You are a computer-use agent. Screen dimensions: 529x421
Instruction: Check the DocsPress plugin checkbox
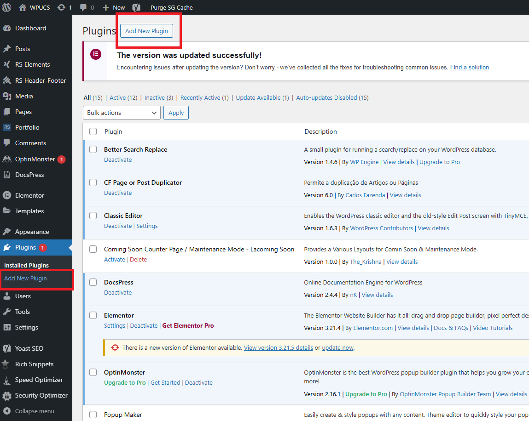[x=93, y=282]
